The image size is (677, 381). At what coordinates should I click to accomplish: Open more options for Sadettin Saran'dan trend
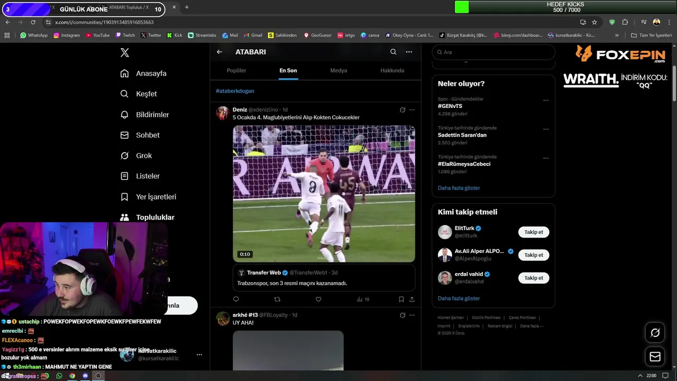pyautogui.click(x=546, y=129)
